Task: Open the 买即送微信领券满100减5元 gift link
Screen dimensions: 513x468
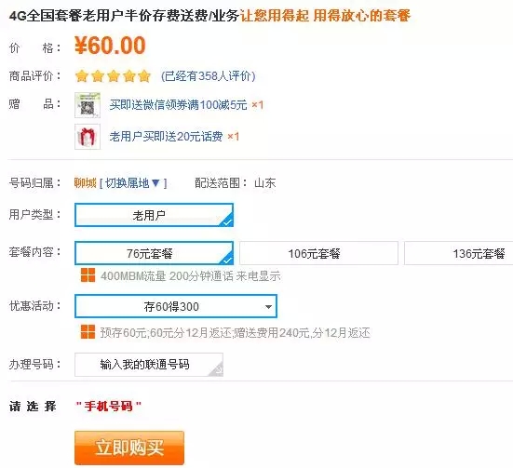Action: 178,105
